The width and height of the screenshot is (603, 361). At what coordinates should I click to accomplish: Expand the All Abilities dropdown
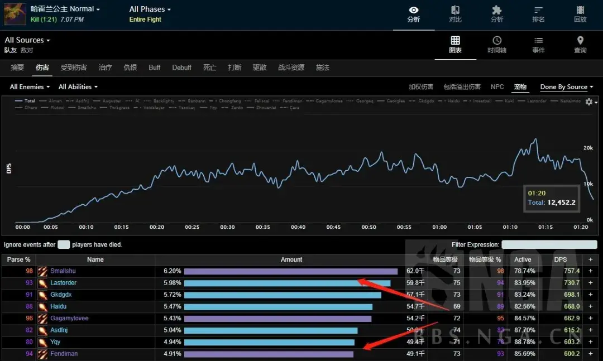[78, 87]
